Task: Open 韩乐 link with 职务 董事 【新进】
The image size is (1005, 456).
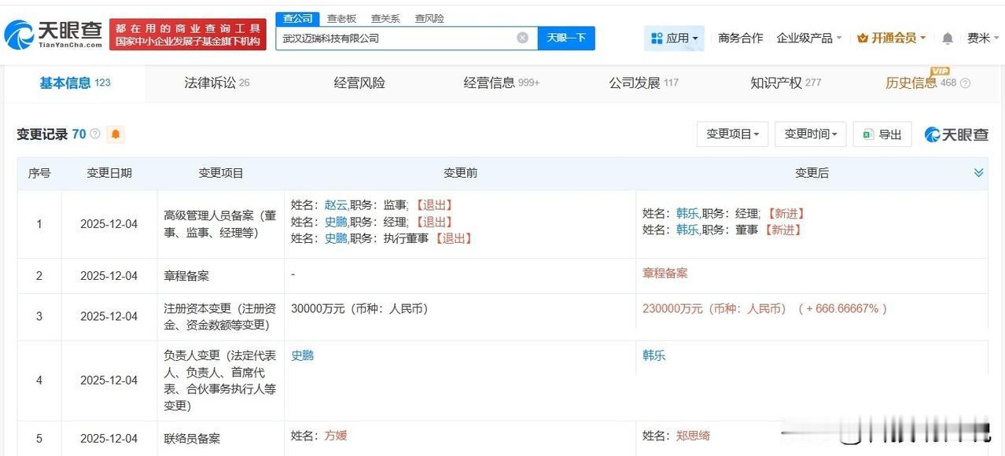Action: [x=687, y=230]
